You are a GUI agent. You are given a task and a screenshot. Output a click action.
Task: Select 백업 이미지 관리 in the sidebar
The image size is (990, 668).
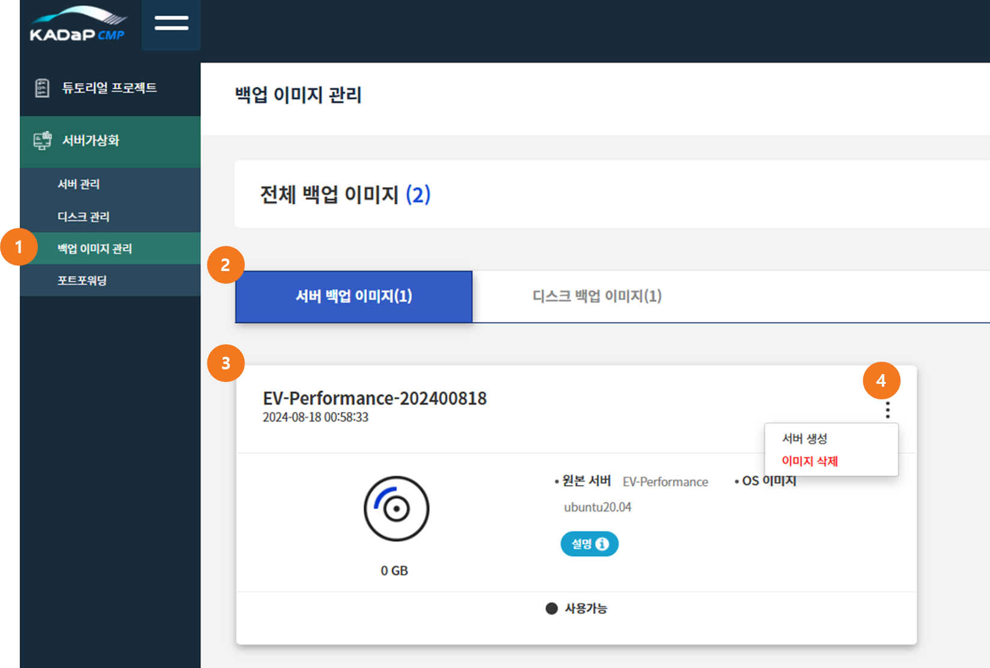pos(95,248)
